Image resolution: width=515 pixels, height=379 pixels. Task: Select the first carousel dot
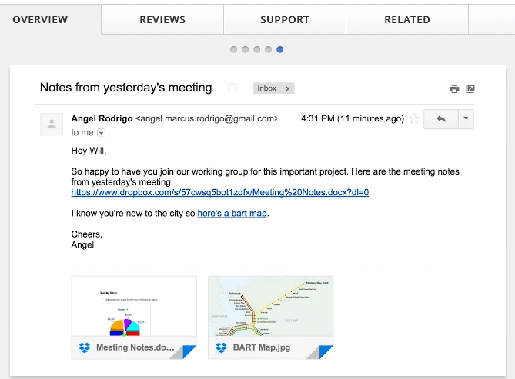coord(233,49)
